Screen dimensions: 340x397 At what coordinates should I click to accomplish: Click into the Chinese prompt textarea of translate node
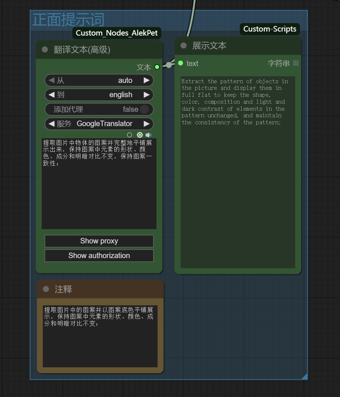pos(99,184)
